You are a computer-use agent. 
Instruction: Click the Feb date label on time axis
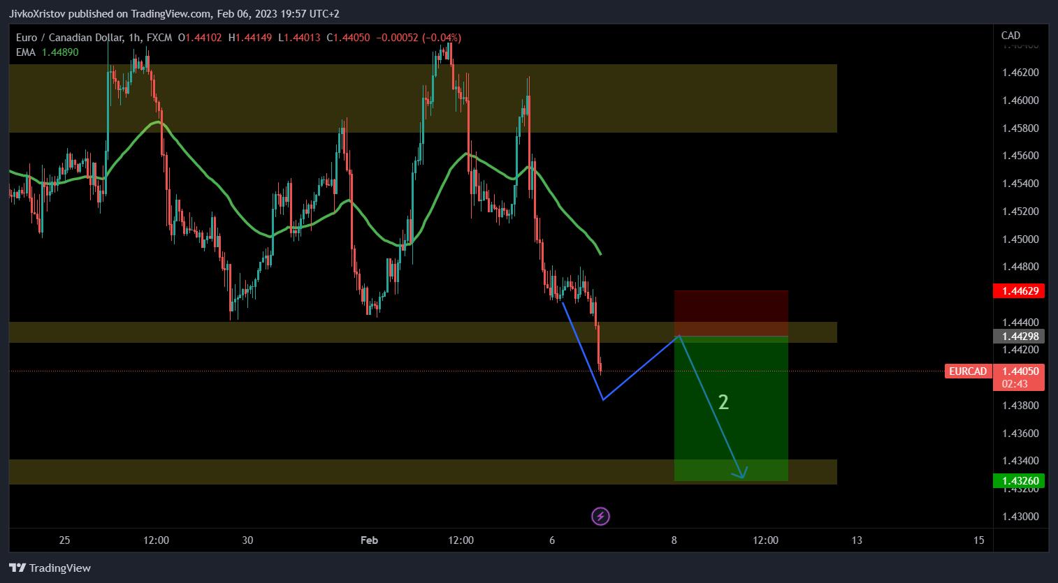(x=369, y=540)
